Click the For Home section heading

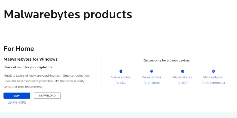[x=19, y=49]
